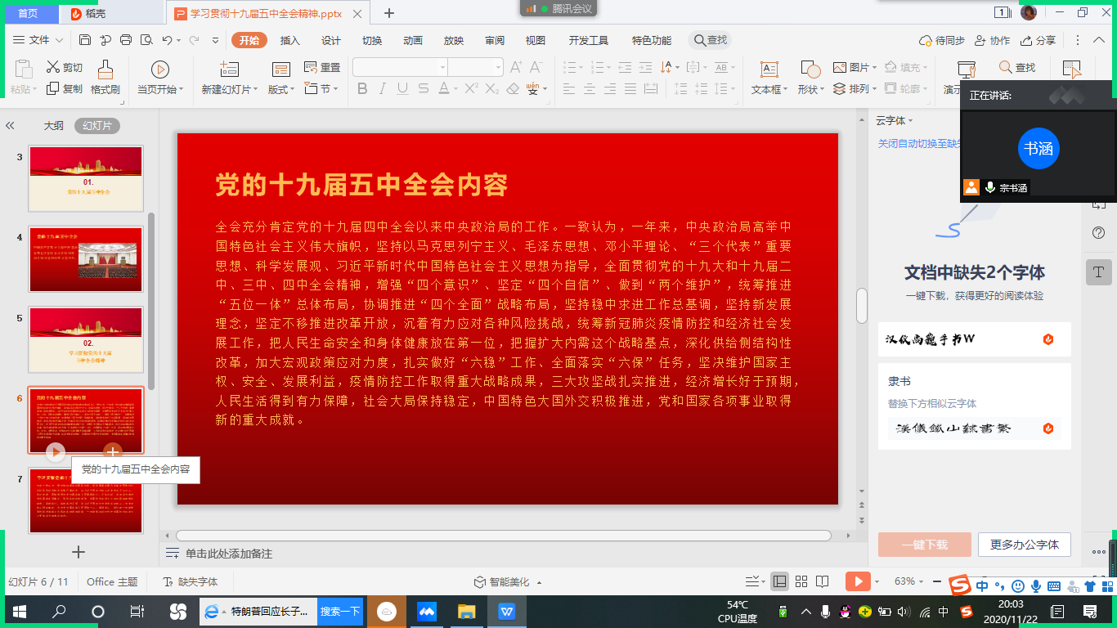Toggle Strikethrough formatting
The height and width of the screenshot is (628, 1117).
424,88
